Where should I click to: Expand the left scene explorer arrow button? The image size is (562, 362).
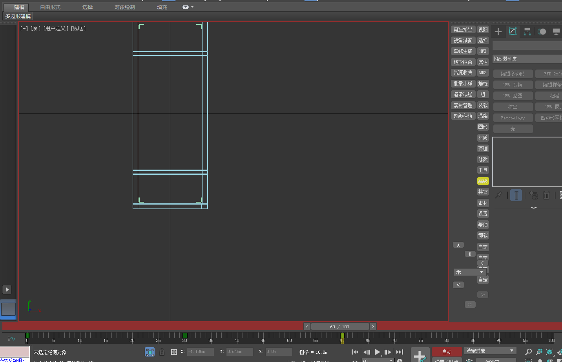click(x=7, y=289)
